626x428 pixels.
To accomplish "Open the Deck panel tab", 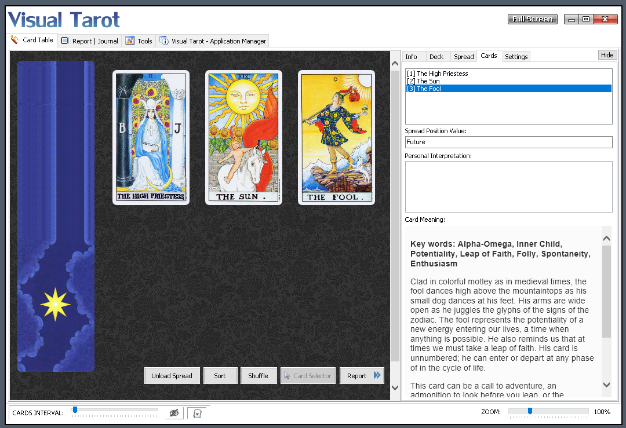I will [x=436, y=57].
